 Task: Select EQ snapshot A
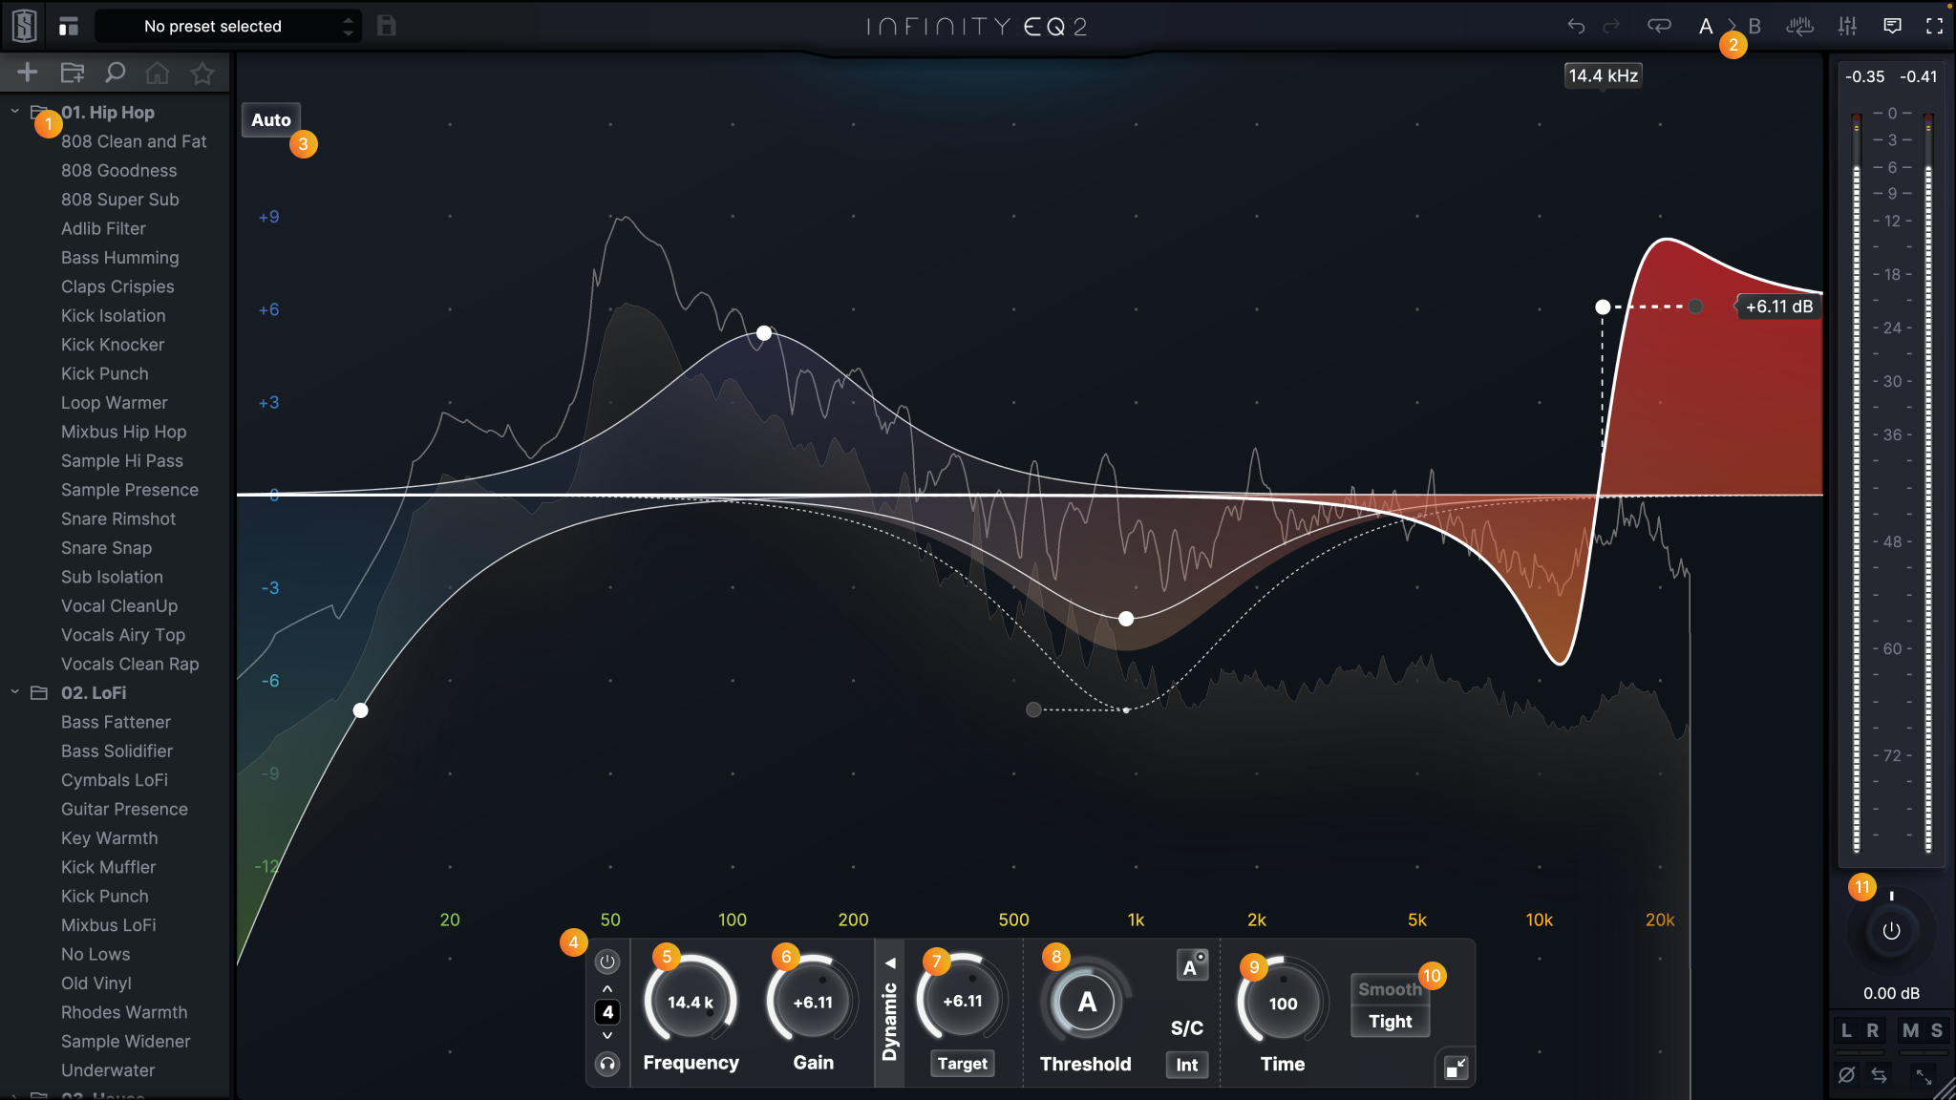coord(1704,26)
